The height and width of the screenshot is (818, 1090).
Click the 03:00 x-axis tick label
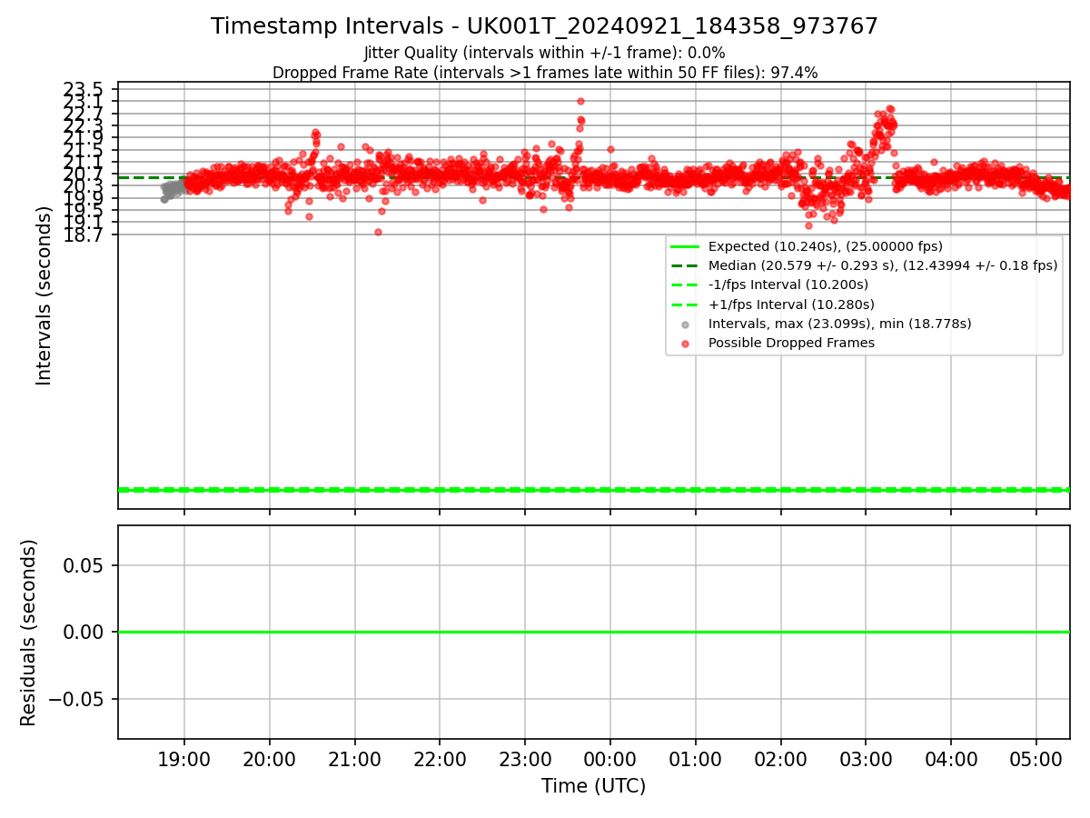point(866,758)
